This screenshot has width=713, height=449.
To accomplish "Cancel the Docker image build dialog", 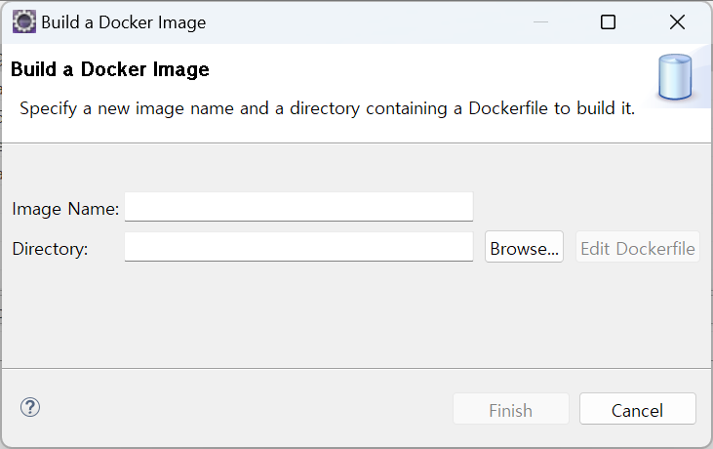I will pyautogui.click(x=637, y=410).
